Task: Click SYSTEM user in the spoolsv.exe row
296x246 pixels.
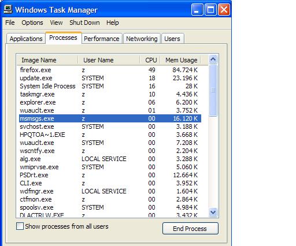Action: click(x=92, y=207)
